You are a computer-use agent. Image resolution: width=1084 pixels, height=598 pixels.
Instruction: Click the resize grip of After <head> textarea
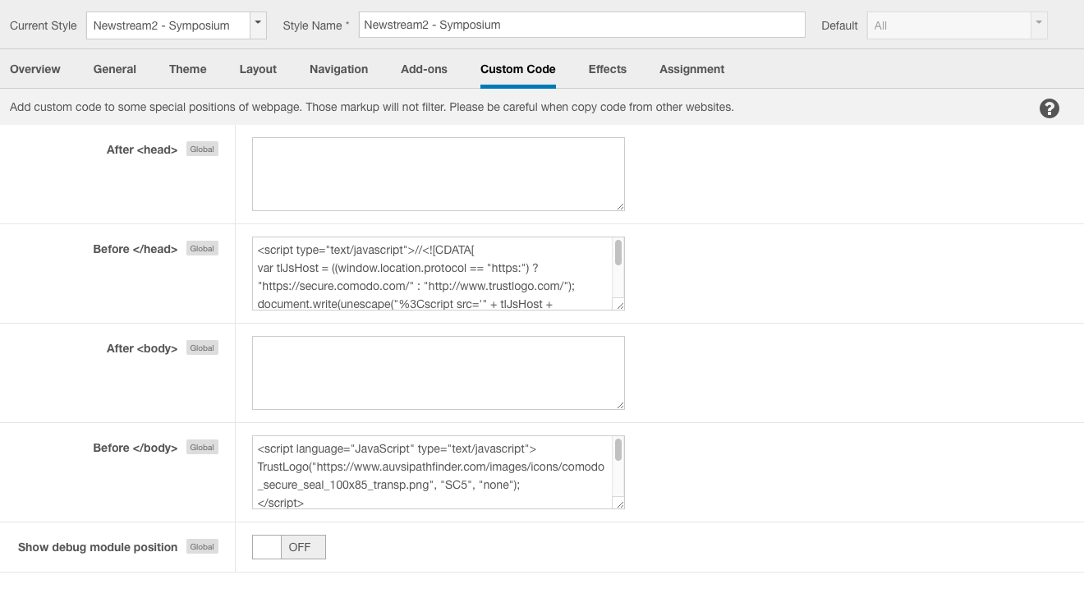[620, 206]
